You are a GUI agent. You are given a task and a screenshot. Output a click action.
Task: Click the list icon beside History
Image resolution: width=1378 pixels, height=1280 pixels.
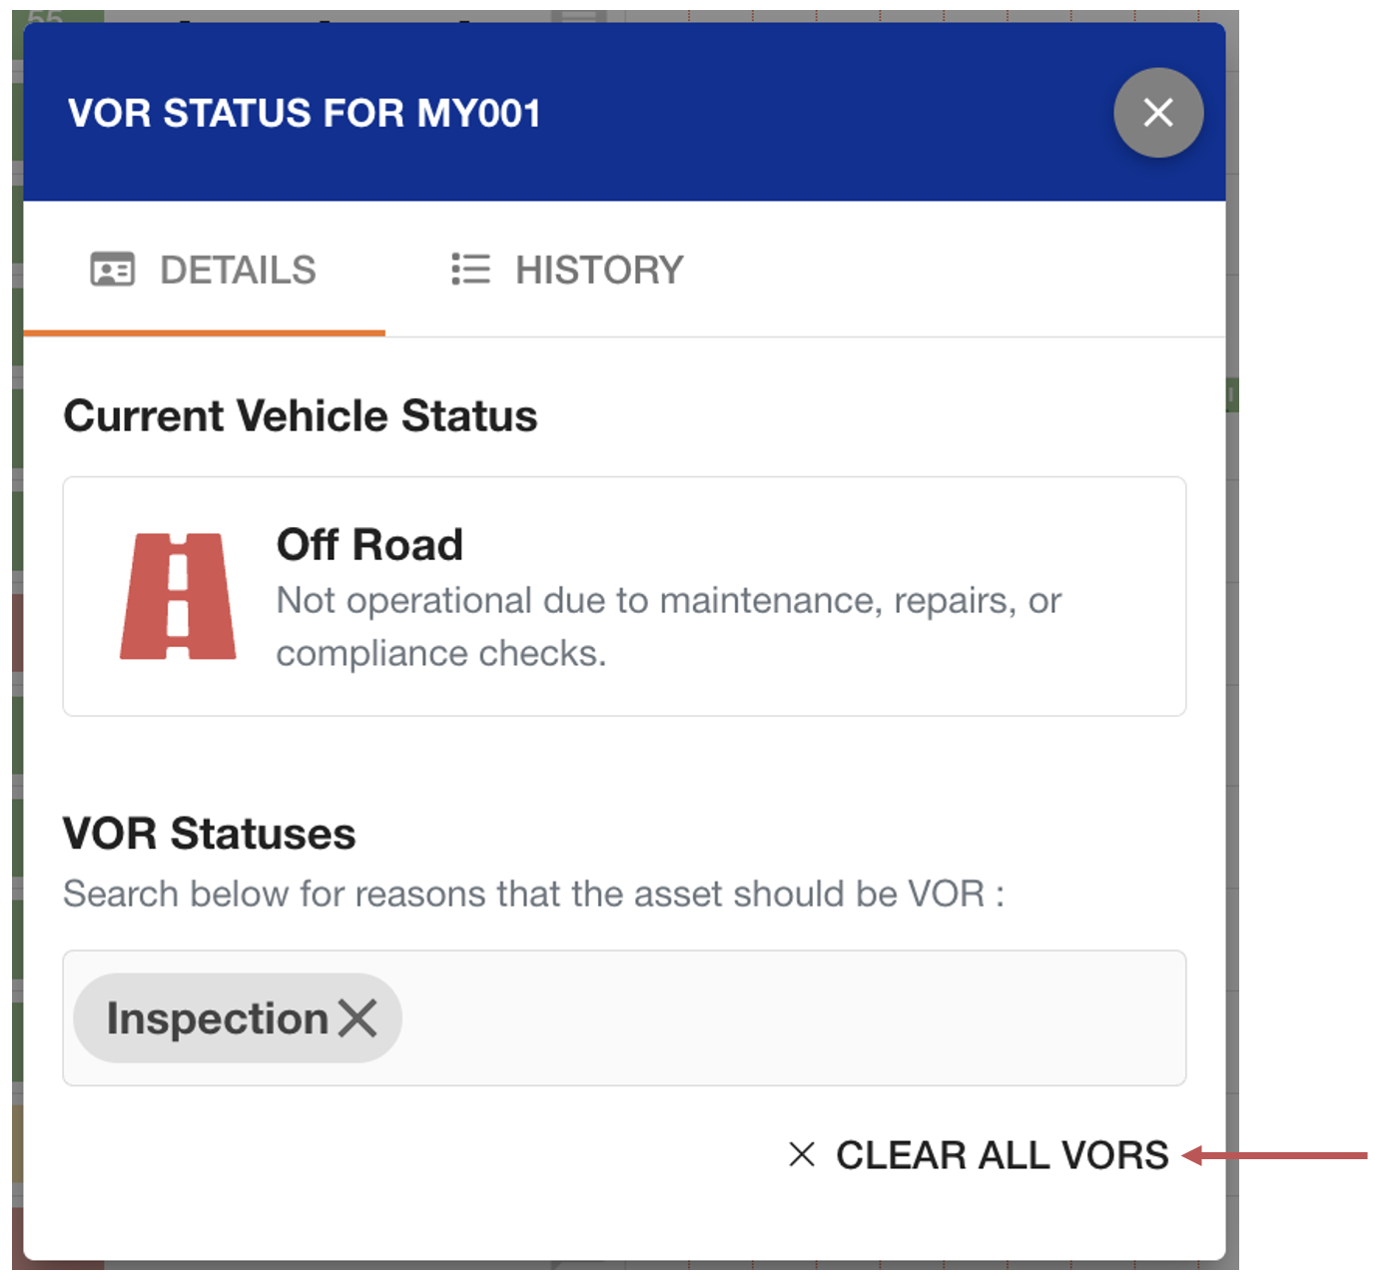[470, 270]
